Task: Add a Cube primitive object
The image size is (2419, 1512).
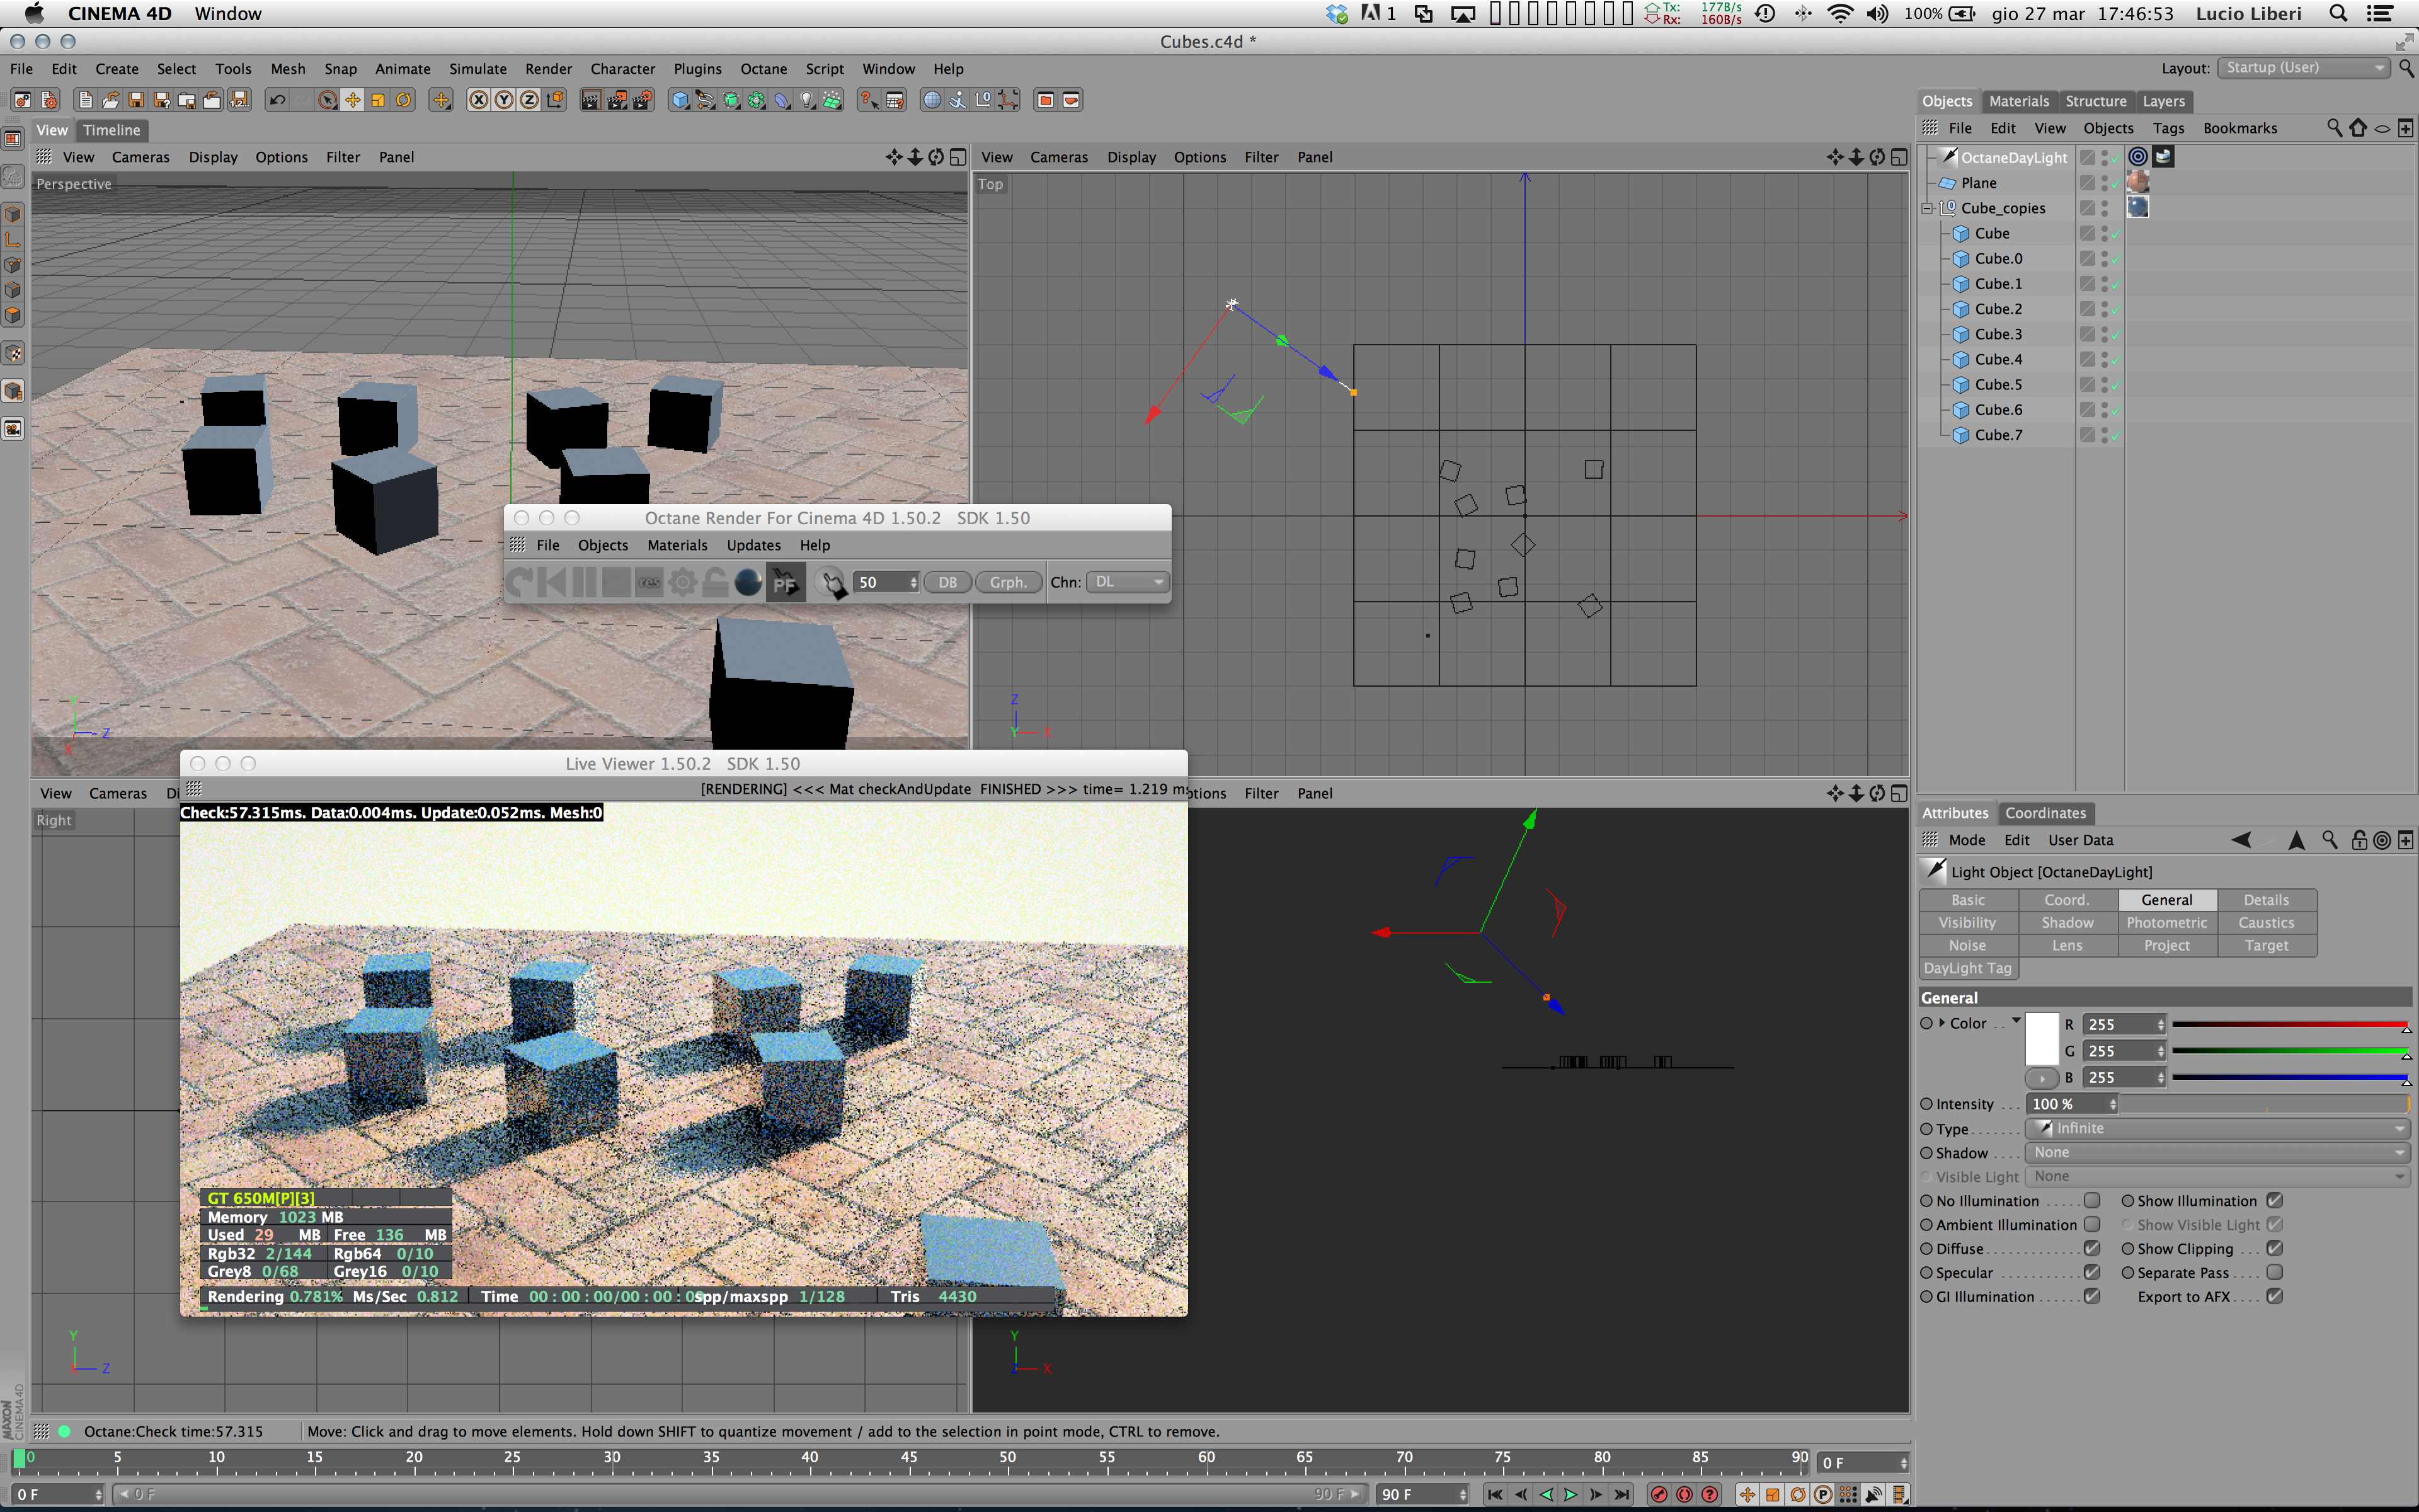Action: point(681,100)
